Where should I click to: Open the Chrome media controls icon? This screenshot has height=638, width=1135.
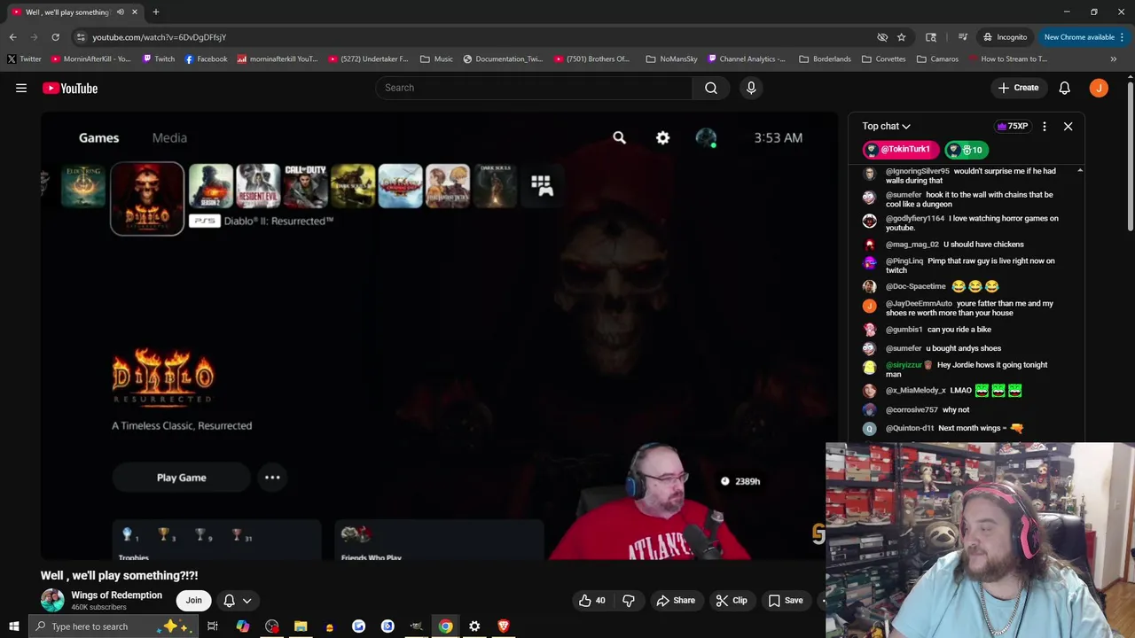click(x=962, y=37)
